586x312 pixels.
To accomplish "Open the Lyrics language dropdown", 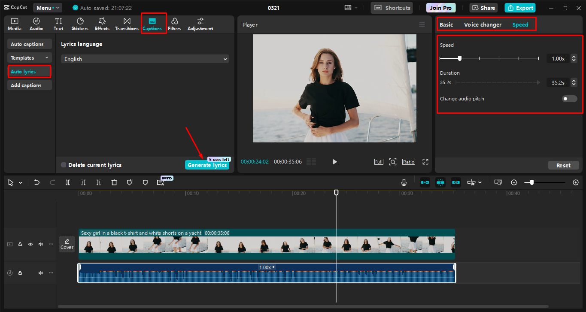I will click(145, 59).
